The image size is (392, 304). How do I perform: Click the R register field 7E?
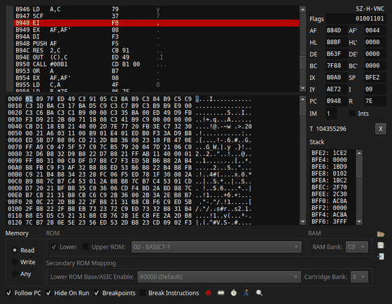point(375,101)
